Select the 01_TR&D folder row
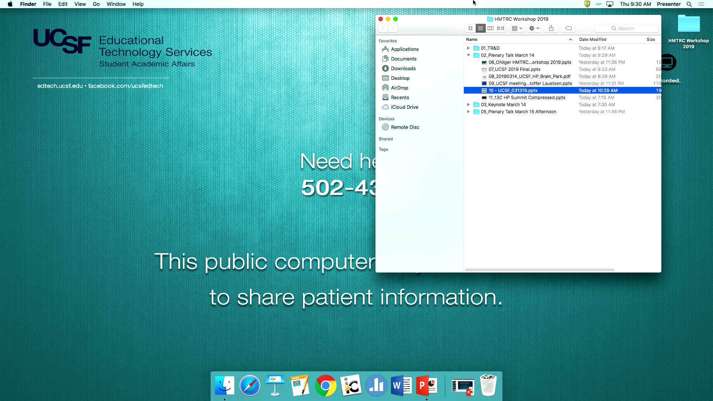 [x=562, y=48]
